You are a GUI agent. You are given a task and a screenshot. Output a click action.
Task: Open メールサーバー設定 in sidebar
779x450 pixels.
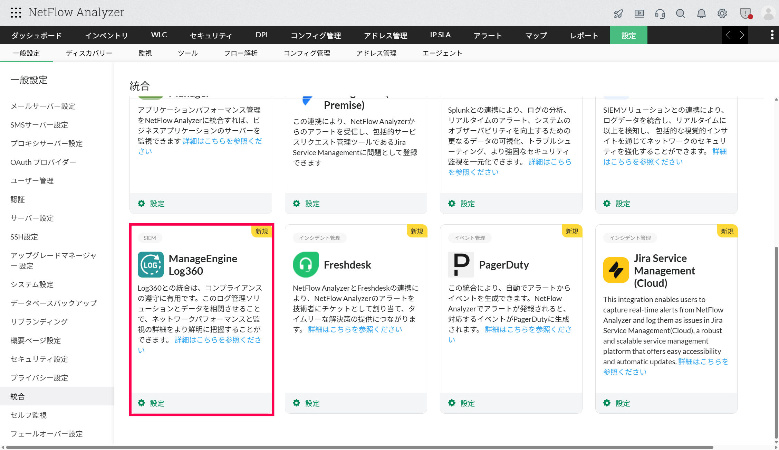[43, 106]
